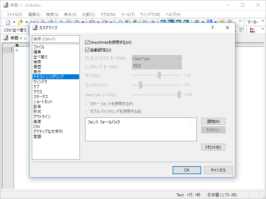Viewport: 266px width, 199px height.
Task: Open the Paste dropdown arrow
Action: click(x=83, y=22)
